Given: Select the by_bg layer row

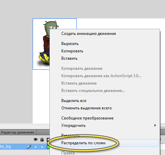Looking at the screenshot, I should click(x=25, y=147).
